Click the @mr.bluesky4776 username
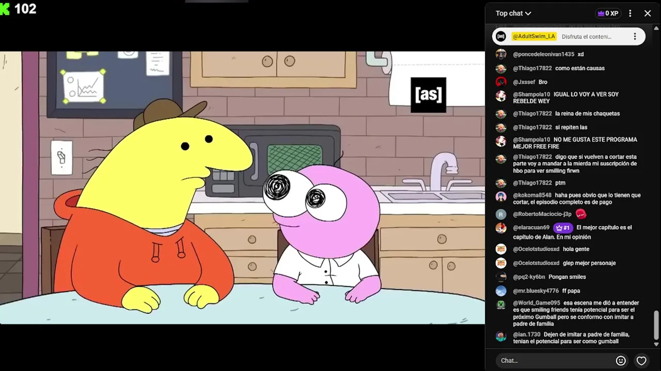 point(536,291)
